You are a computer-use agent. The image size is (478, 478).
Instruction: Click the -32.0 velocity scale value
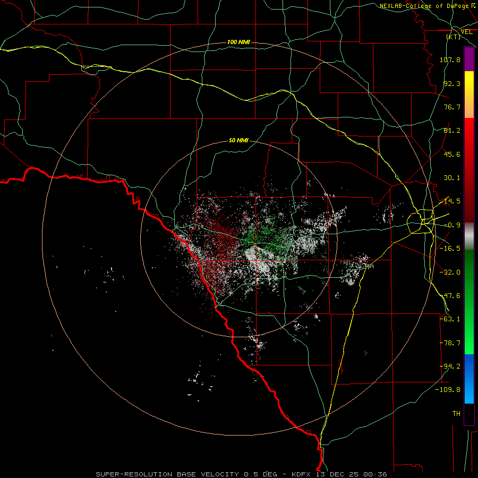[450, 272]
